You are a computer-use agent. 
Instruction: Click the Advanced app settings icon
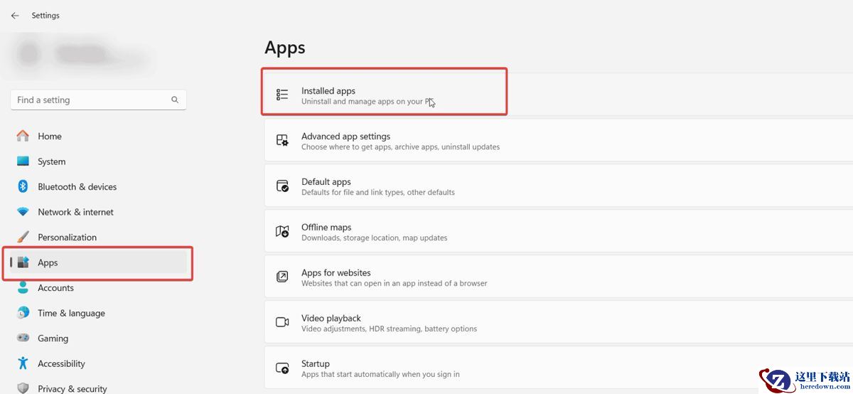pyautogui.click(x=282, y=140)
